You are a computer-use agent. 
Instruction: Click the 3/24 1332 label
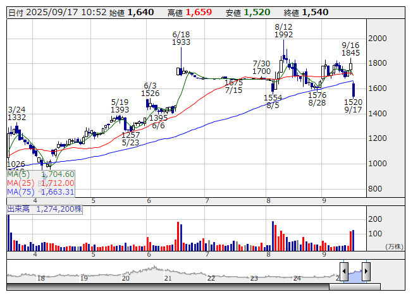point(17,113)
